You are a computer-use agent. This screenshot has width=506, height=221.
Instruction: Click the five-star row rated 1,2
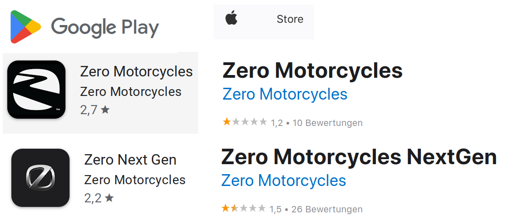coord(244,122)
